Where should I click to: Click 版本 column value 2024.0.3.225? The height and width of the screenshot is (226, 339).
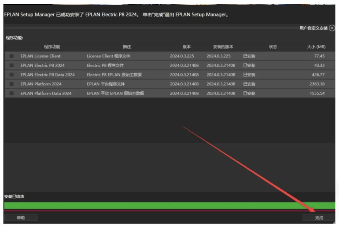[x=182, y=56]
